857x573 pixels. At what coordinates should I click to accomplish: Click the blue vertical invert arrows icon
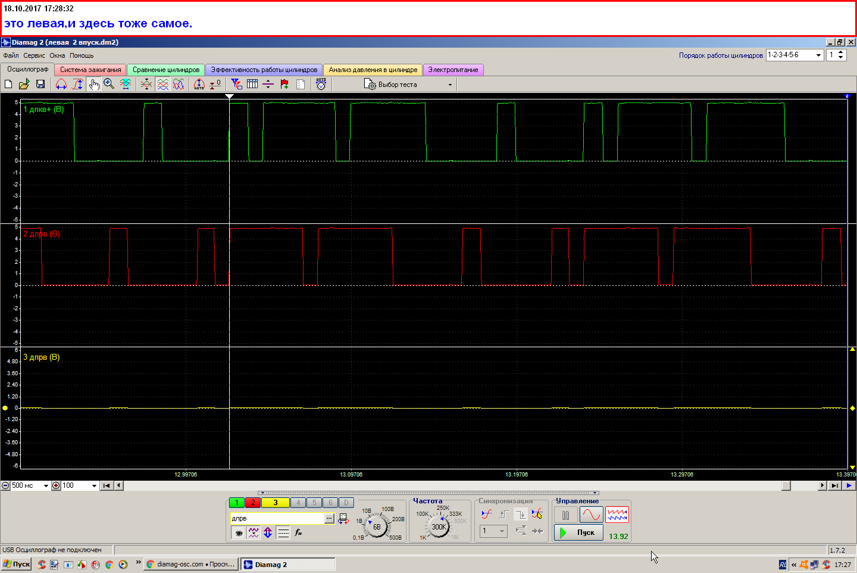click(x=268, y=532)
